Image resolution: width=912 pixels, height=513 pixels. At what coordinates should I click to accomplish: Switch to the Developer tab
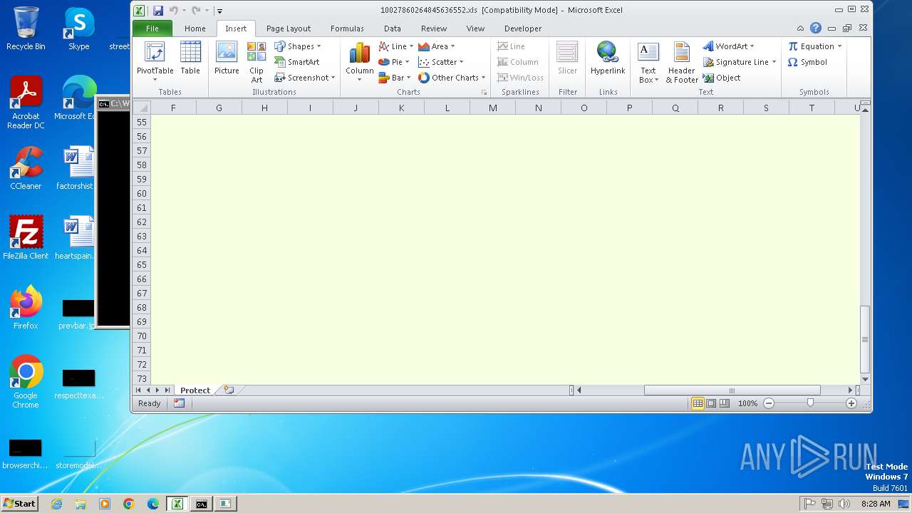pos(523,28)
